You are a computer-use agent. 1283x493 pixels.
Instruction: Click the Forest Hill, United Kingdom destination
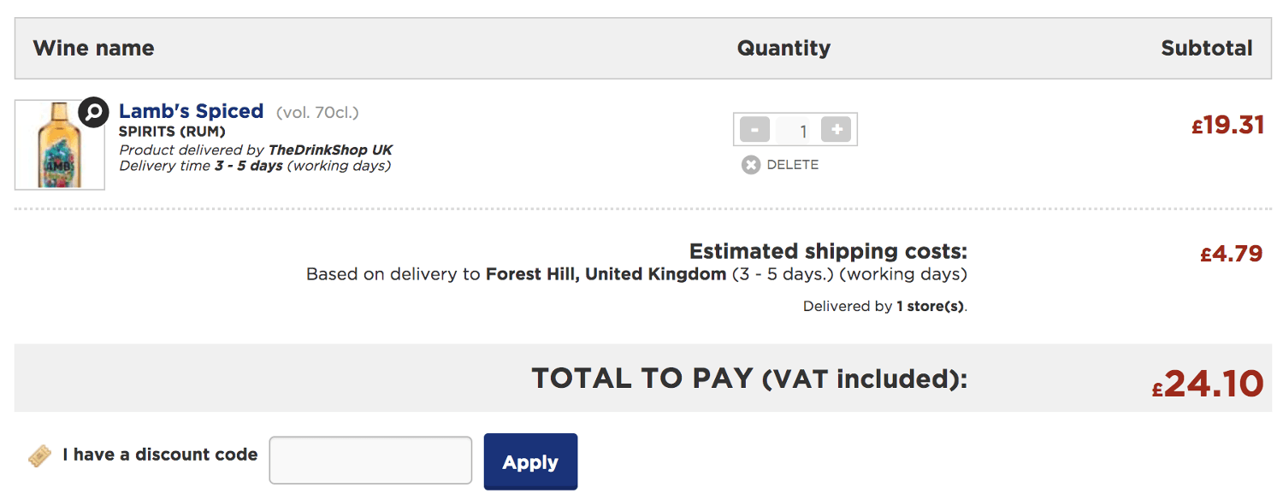pos(606,274)
